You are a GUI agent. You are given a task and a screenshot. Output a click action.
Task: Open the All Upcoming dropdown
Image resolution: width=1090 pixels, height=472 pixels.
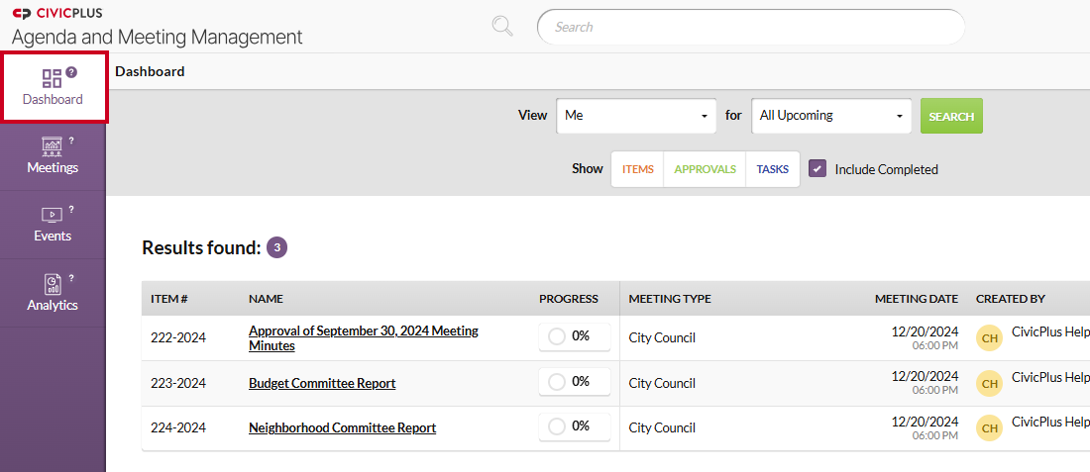tap(831, 116)
